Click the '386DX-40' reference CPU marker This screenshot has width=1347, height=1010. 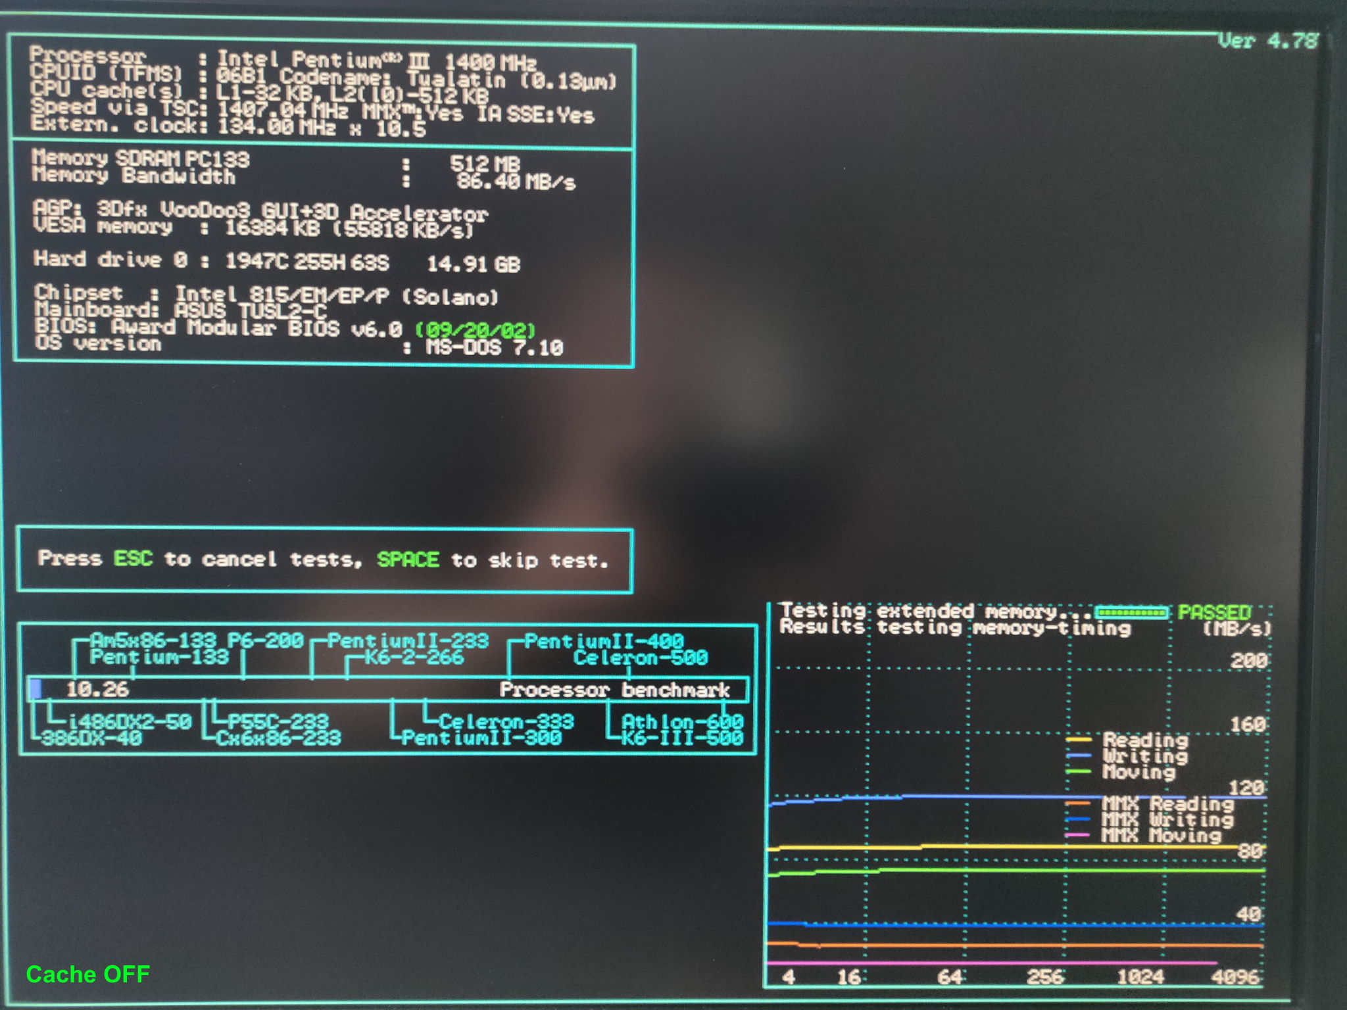pos(91,738)
